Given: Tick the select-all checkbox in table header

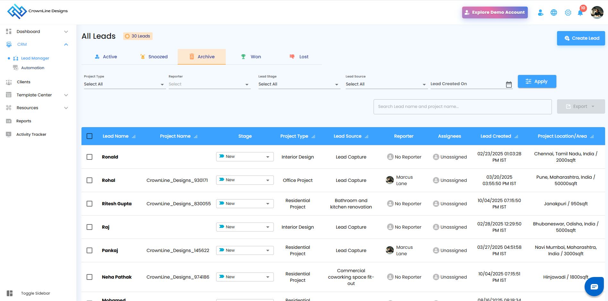Looking at the screenshot, I should click(89, 136).
